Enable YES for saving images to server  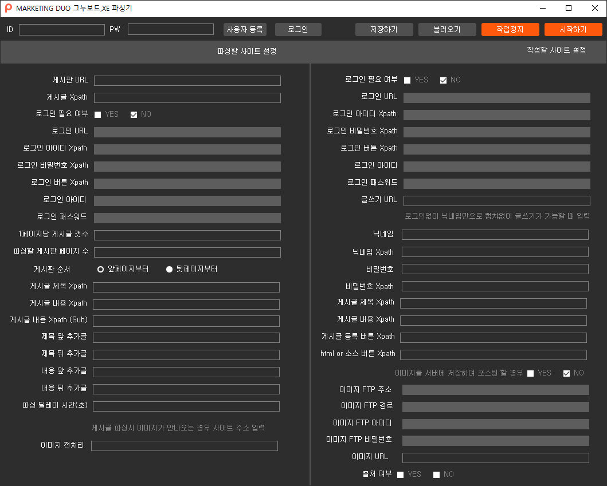point(530,373)
